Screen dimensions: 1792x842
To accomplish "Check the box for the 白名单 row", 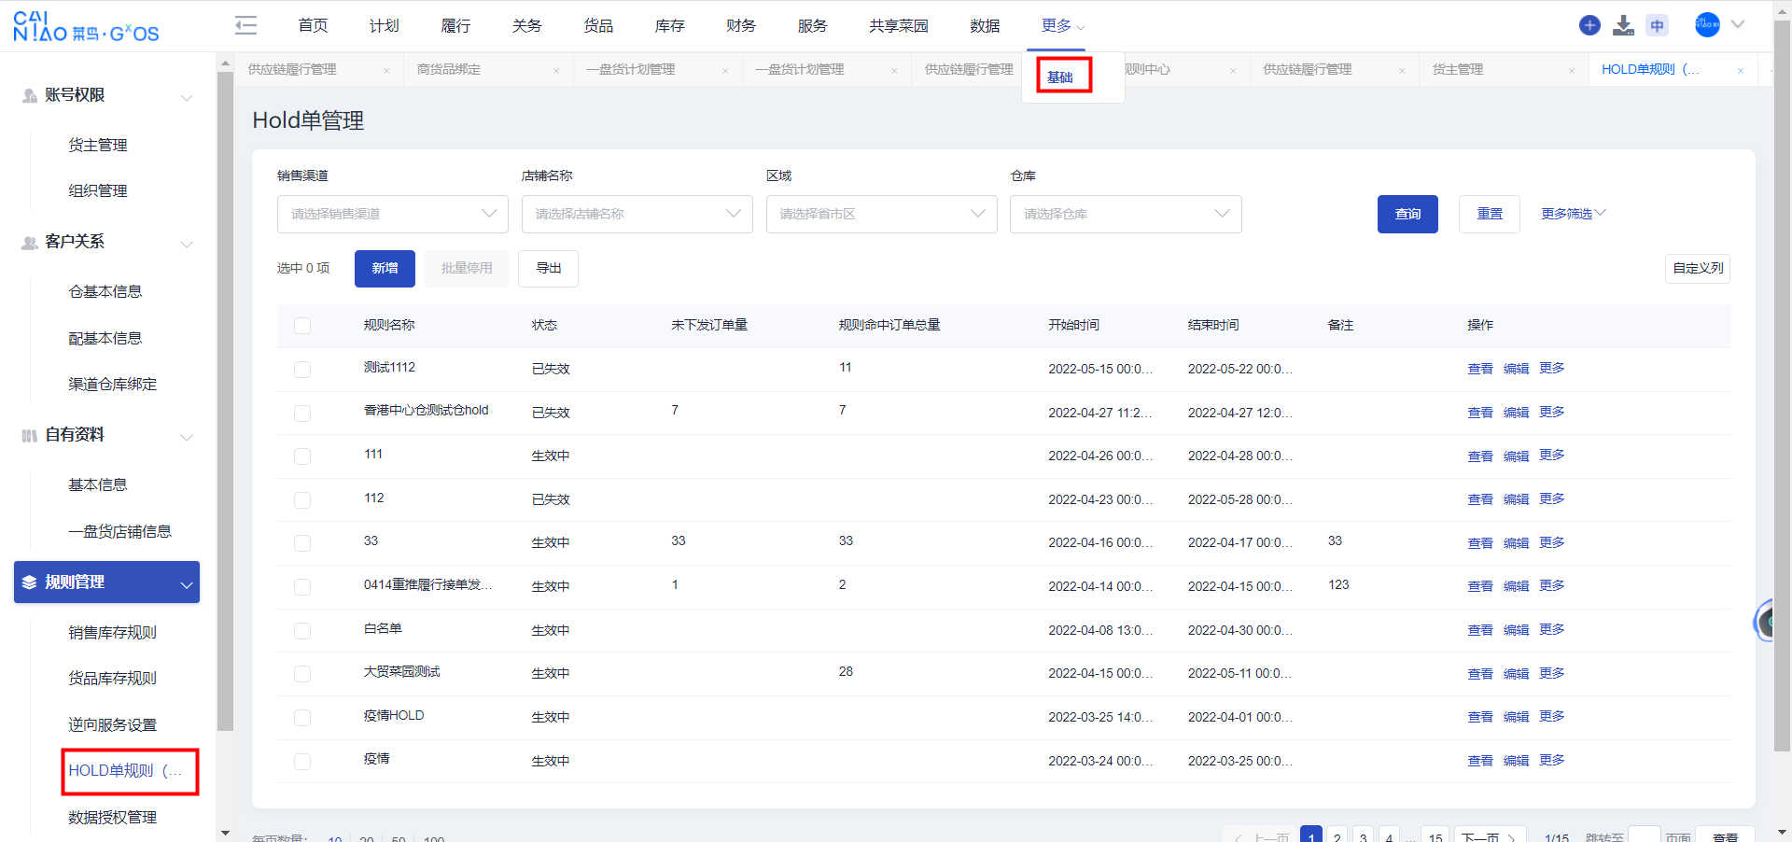I will click(x=302, y=630).
